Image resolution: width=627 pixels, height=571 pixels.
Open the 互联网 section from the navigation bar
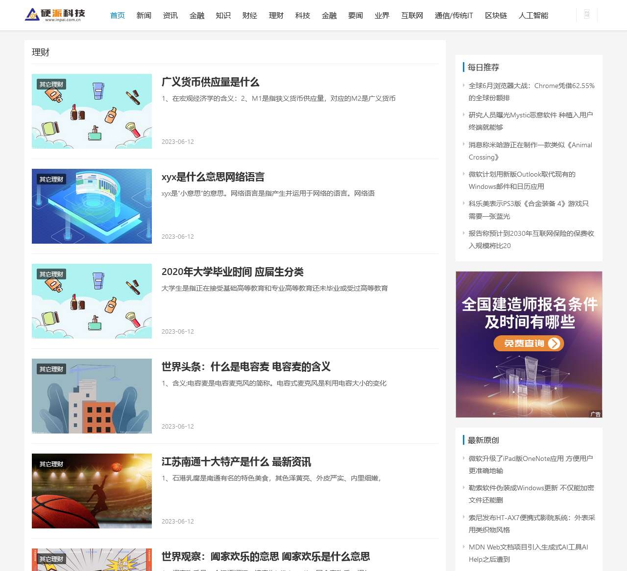[412, 16]
